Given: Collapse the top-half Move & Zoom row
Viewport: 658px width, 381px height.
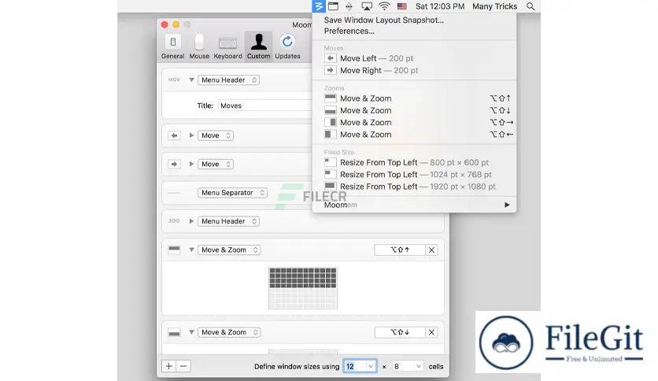Looking at the screenshot, I should [x=191, y=250].
